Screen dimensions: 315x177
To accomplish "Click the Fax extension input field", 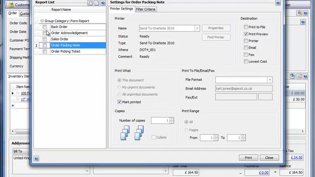I will [265, 97].
